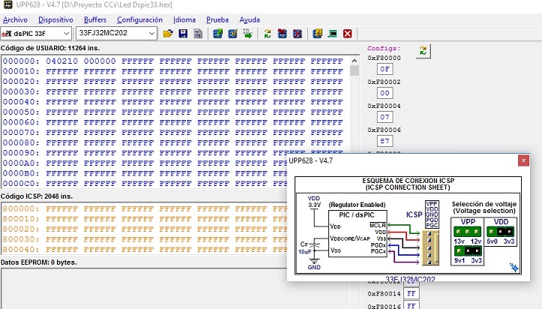Click the binary file icon with ones
This screenshot has width=542, height=309.
click(198, 34)
